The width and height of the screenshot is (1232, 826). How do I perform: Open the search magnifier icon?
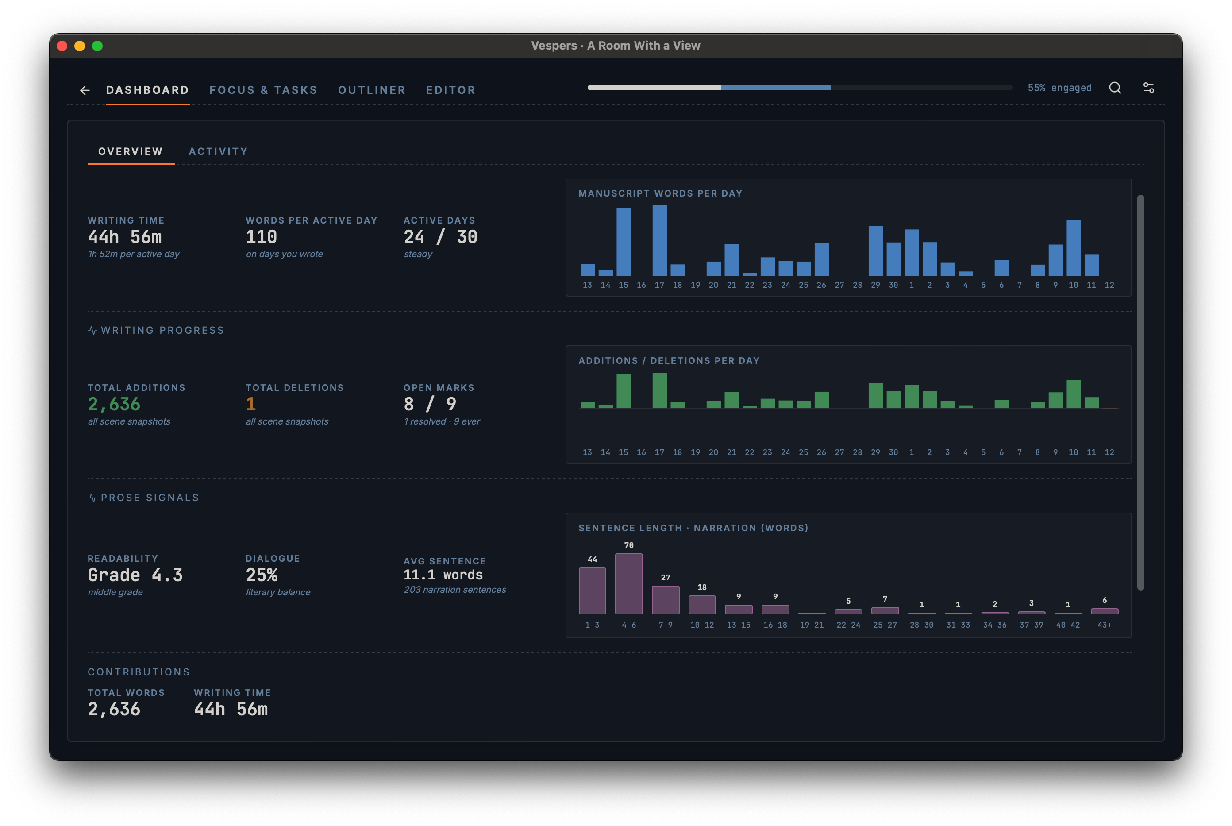(x=1115, y=88)
